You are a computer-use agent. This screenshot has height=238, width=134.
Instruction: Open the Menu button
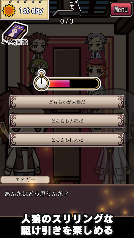[x=121, y=9]
